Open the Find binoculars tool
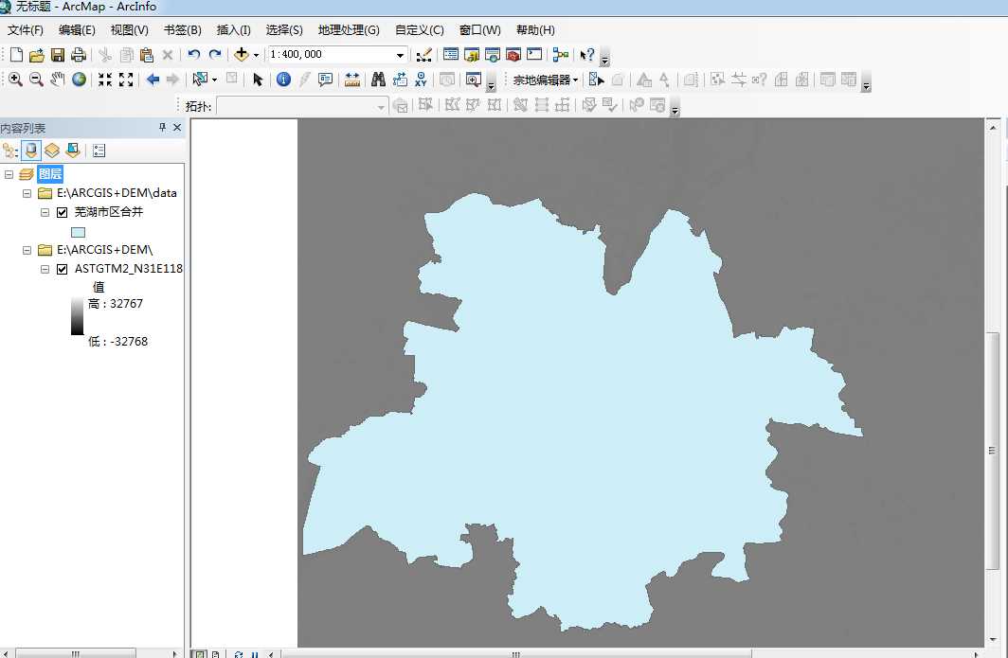 [378, 80]
